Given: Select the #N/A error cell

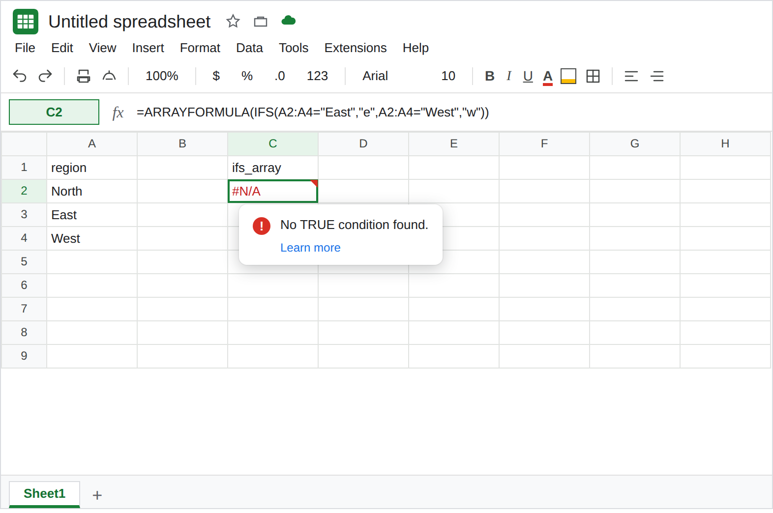Looking at the screenshot, I should [x=273, y=191].
